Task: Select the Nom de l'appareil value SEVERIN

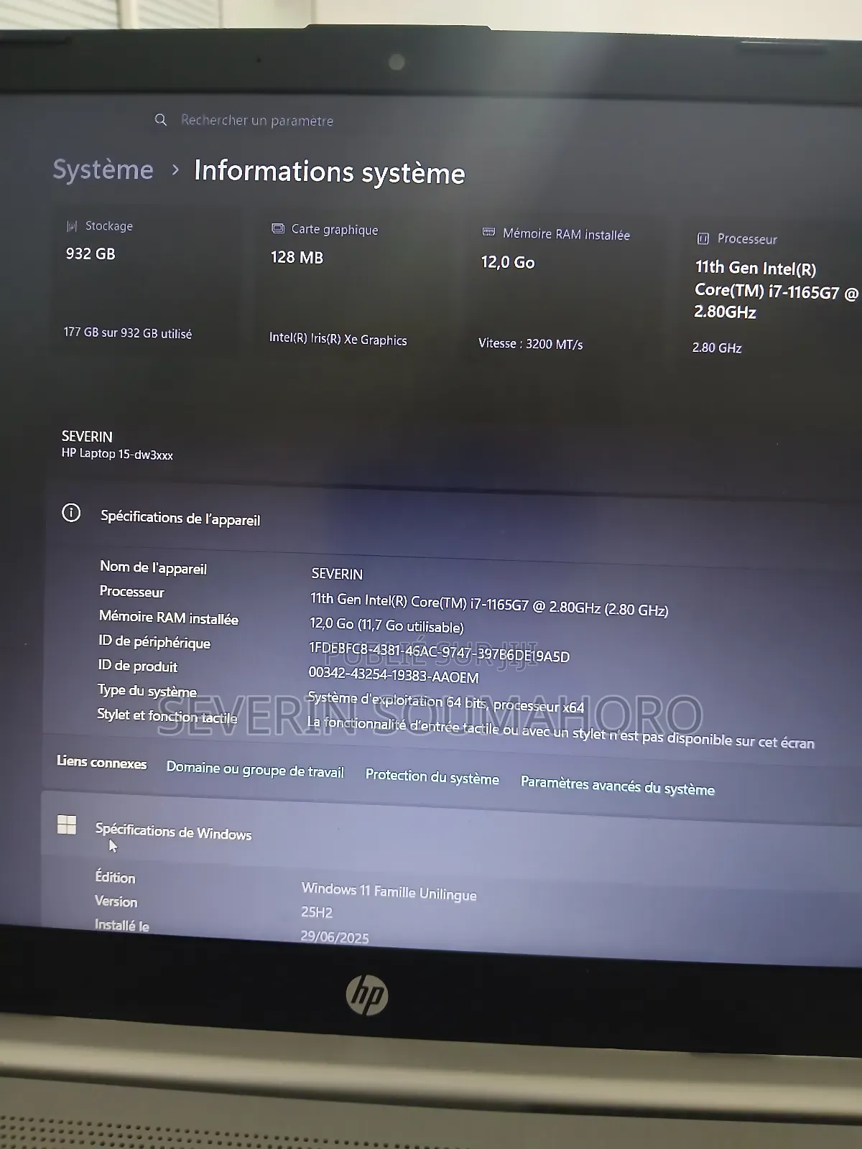Action: [x=337, y=574]
